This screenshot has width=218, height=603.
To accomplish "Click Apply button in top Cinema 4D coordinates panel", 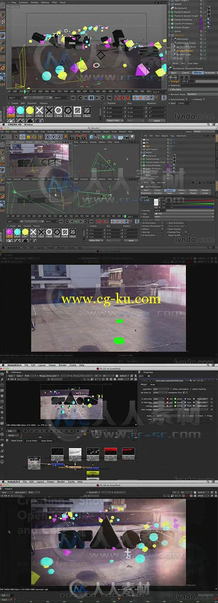I will [156, 120].
